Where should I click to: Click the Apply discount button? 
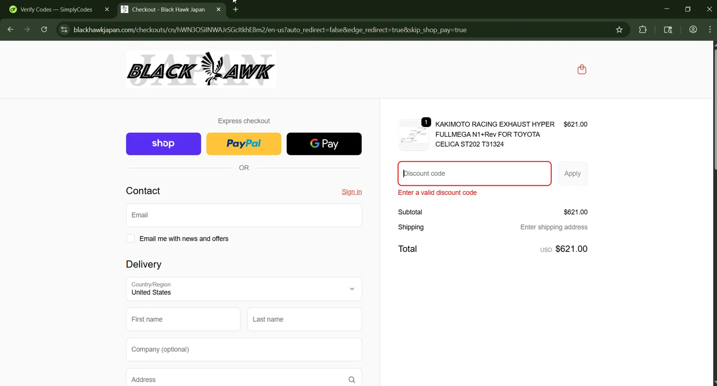coord(573,173)
